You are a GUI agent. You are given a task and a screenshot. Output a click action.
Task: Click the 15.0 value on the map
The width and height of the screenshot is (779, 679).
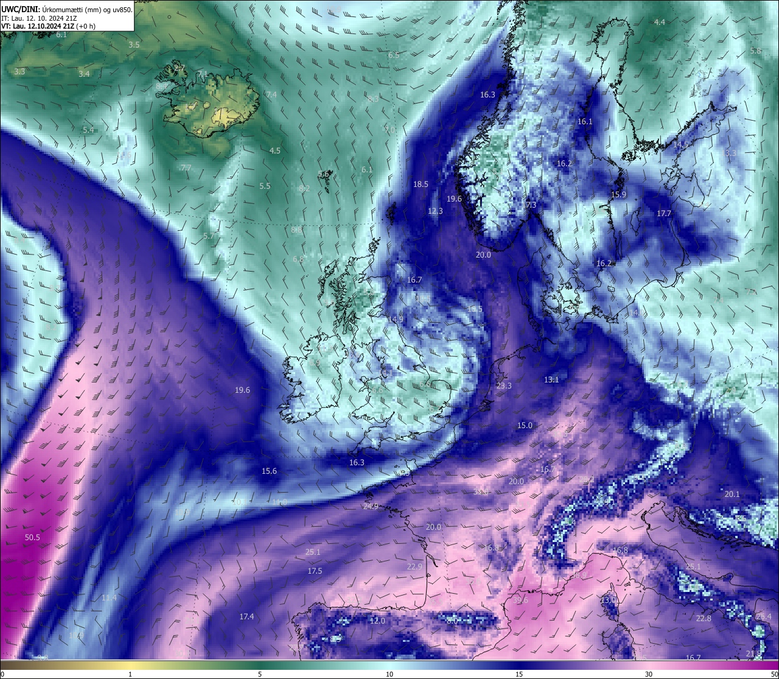click(525, 425)
